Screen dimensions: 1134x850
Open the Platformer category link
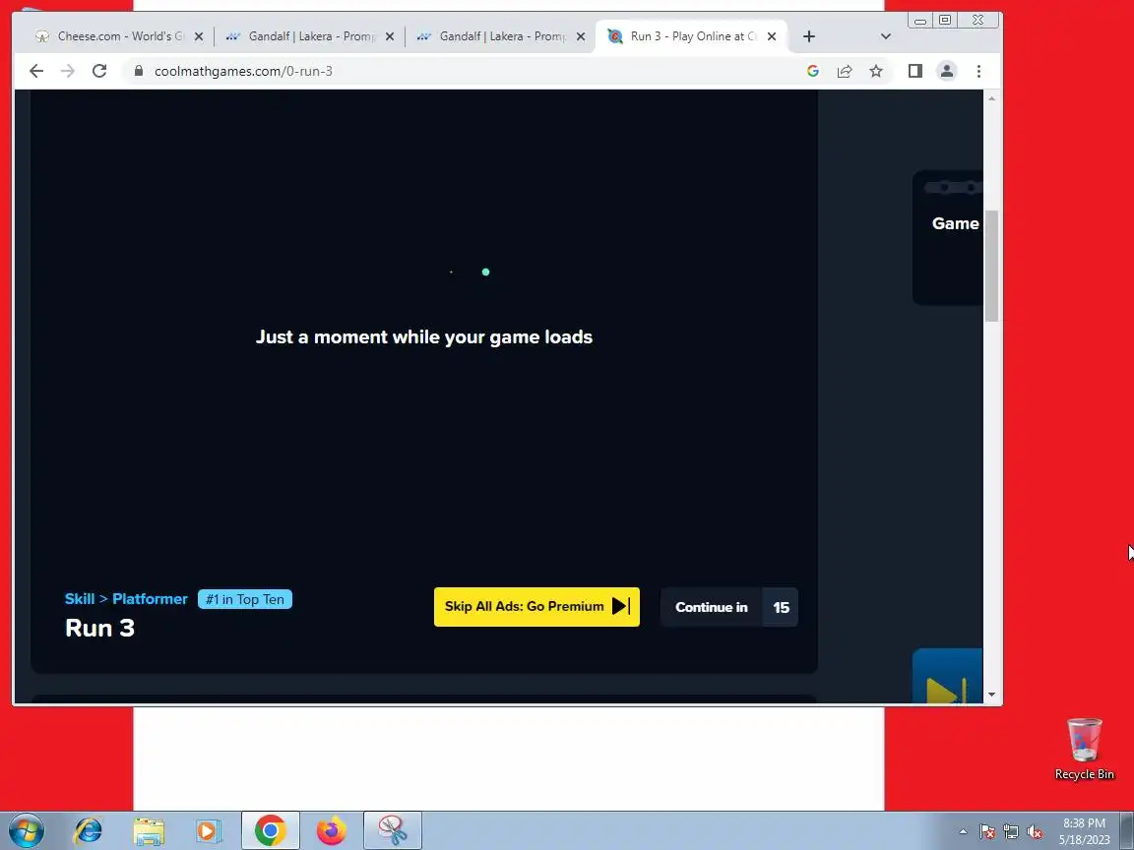(150, 598)
